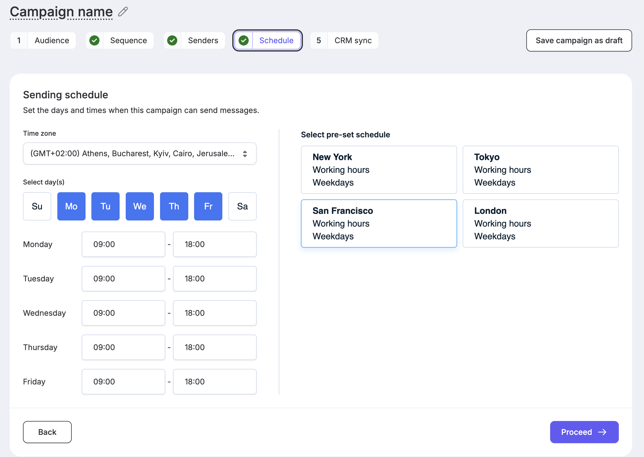Click Tuesday end time 18:00 field
The width and height of the screenshot is (644, 457).
(215, 279)
